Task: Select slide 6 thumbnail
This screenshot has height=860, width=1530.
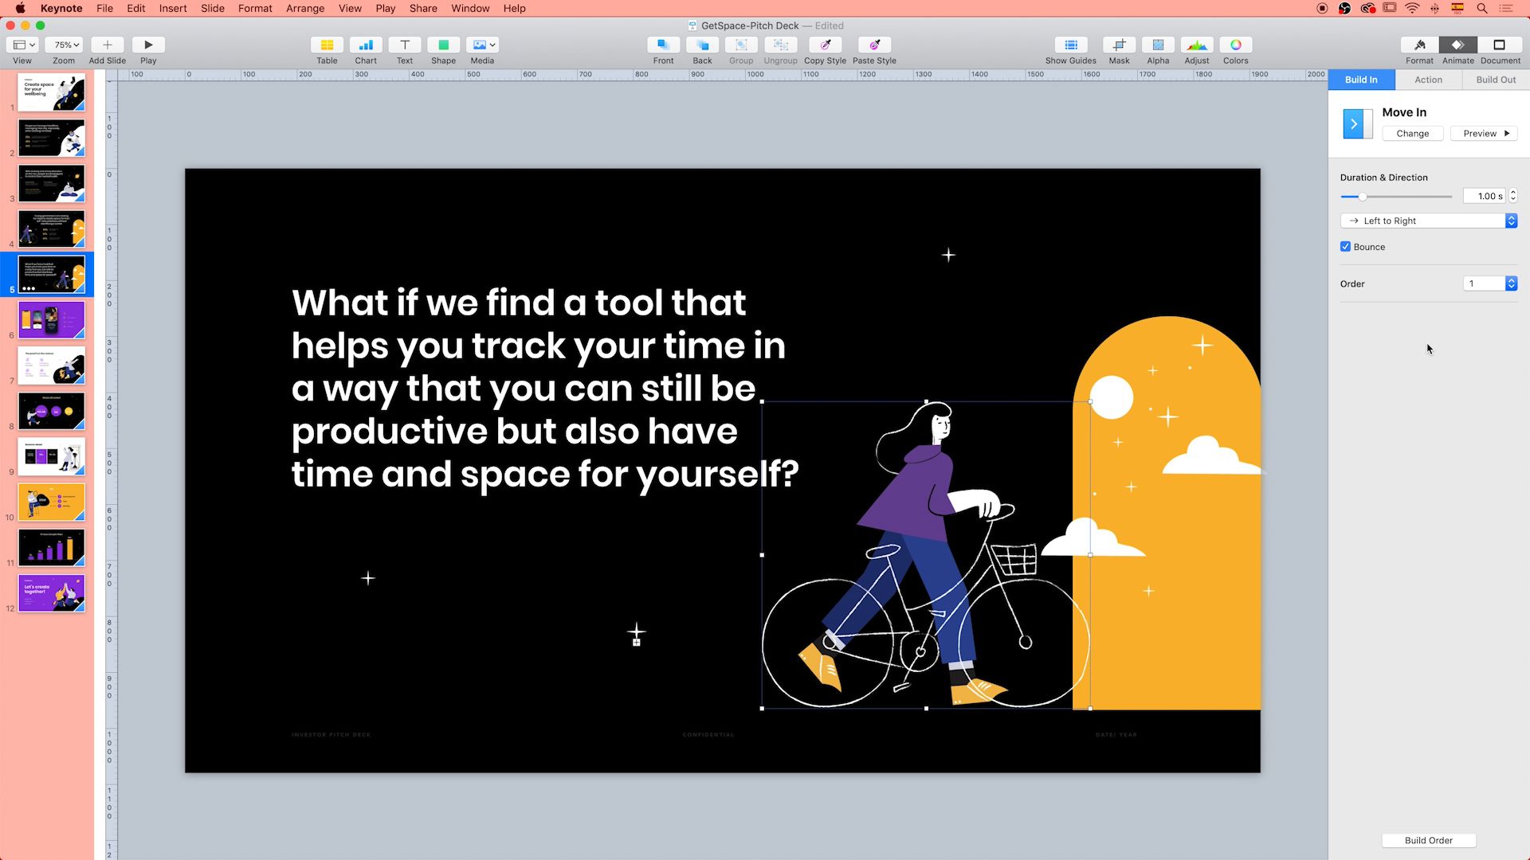Action: pos(51,320)
